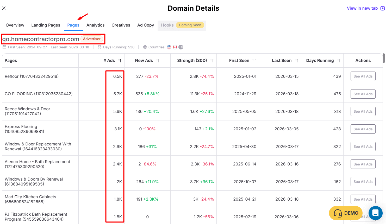The image size is (386, 224).
Task: Click 6.5K ads value for Refloor
Action: (117, 76)
